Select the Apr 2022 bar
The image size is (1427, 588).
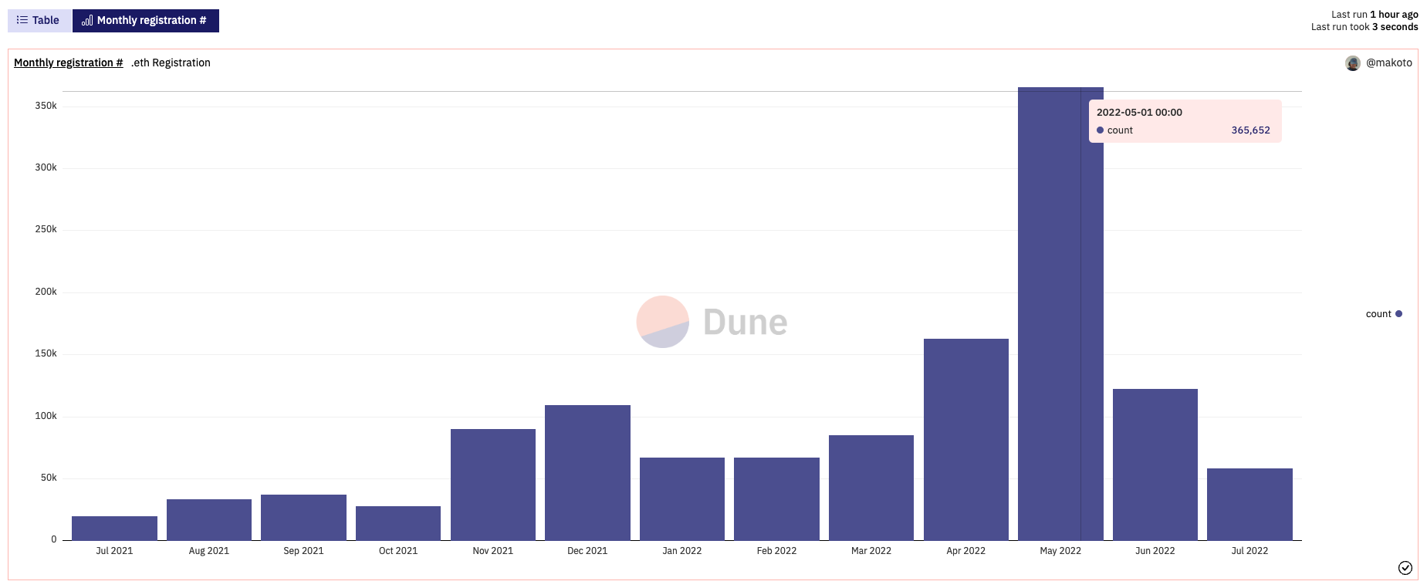tap(965, 440)
